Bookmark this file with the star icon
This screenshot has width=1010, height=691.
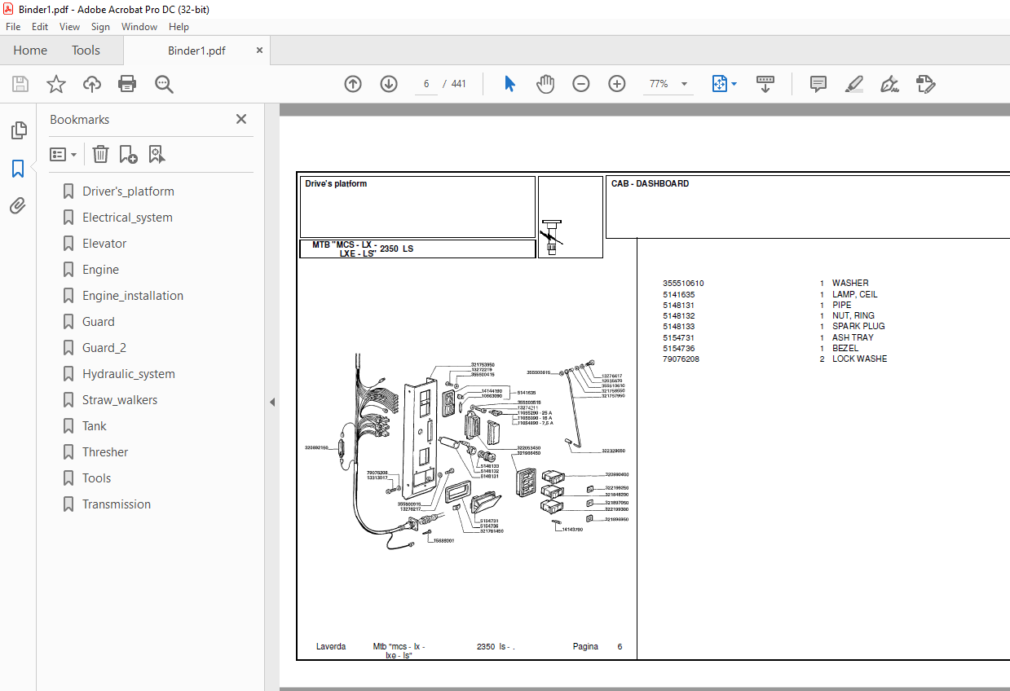[x=56, y=84]
